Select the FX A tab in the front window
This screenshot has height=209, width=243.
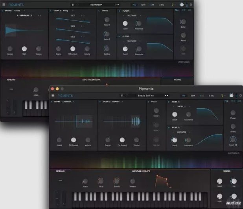[x=226, y=101]
